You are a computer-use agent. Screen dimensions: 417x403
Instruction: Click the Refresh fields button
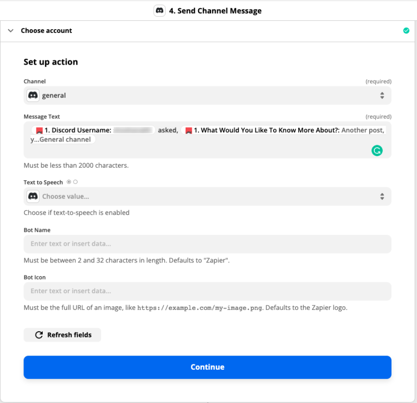tap(62, 335)
